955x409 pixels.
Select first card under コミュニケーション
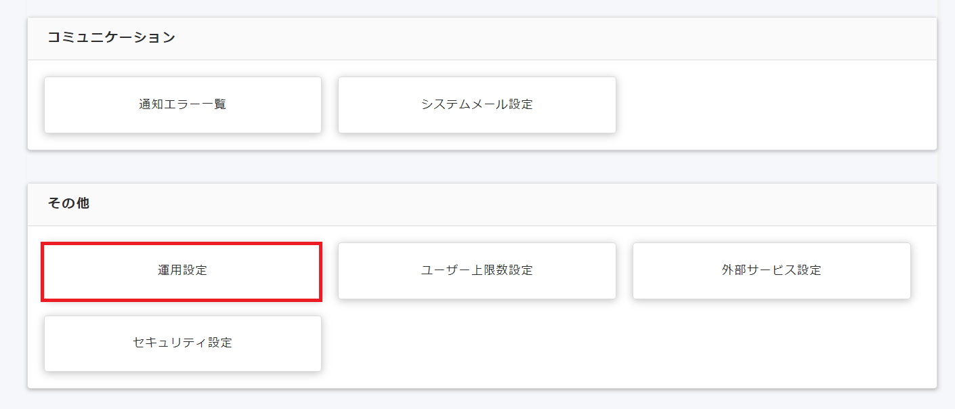tap(182, 105)
